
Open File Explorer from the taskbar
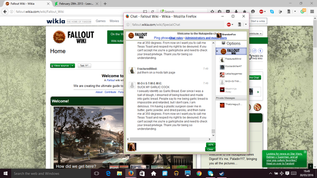point(119,174)
